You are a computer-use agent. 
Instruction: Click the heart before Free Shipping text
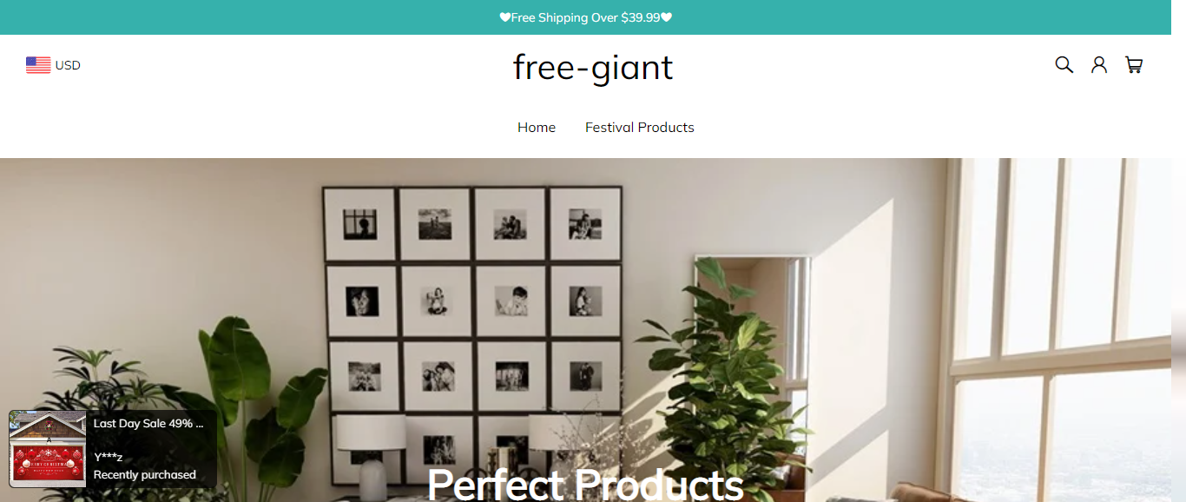[x=505, y=17]
